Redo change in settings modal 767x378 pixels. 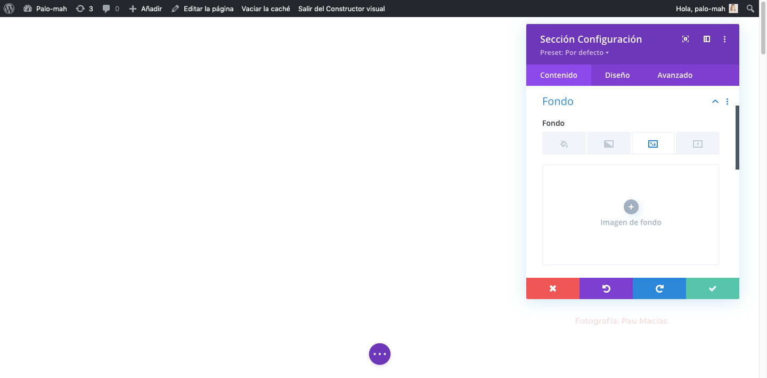coord(659,288)
